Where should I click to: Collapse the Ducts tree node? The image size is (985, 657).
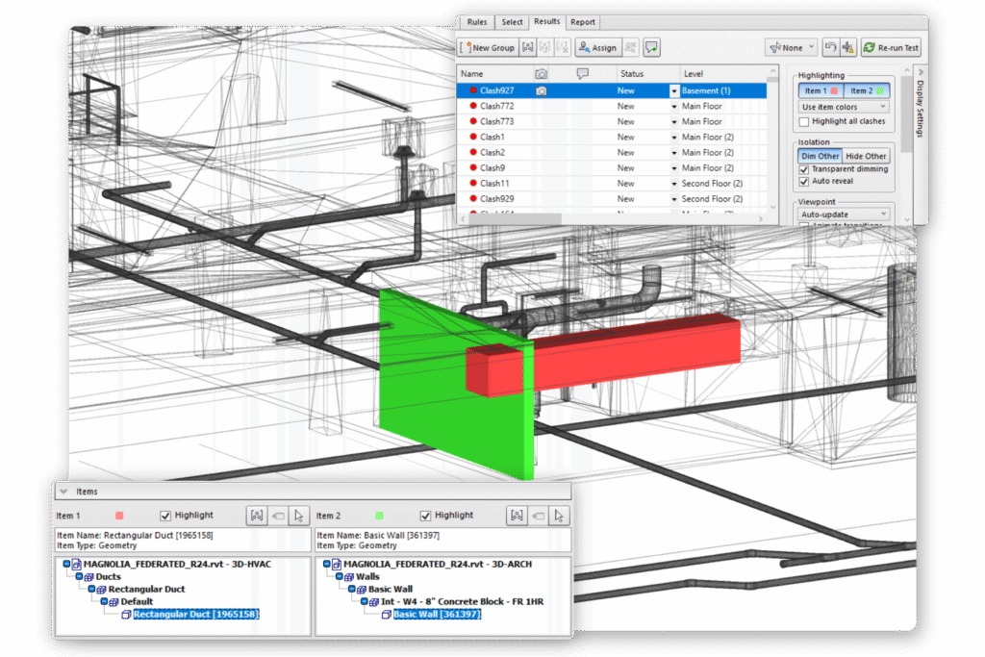pyautogui.click(x=79, y=576)
